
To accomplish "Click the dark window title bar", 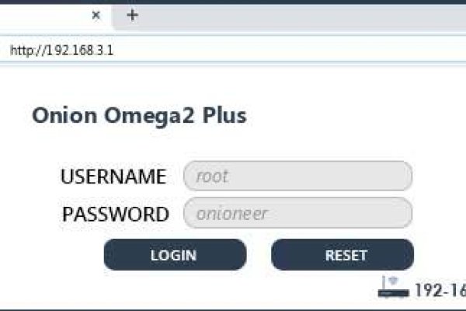I will [x=233, y=2].
